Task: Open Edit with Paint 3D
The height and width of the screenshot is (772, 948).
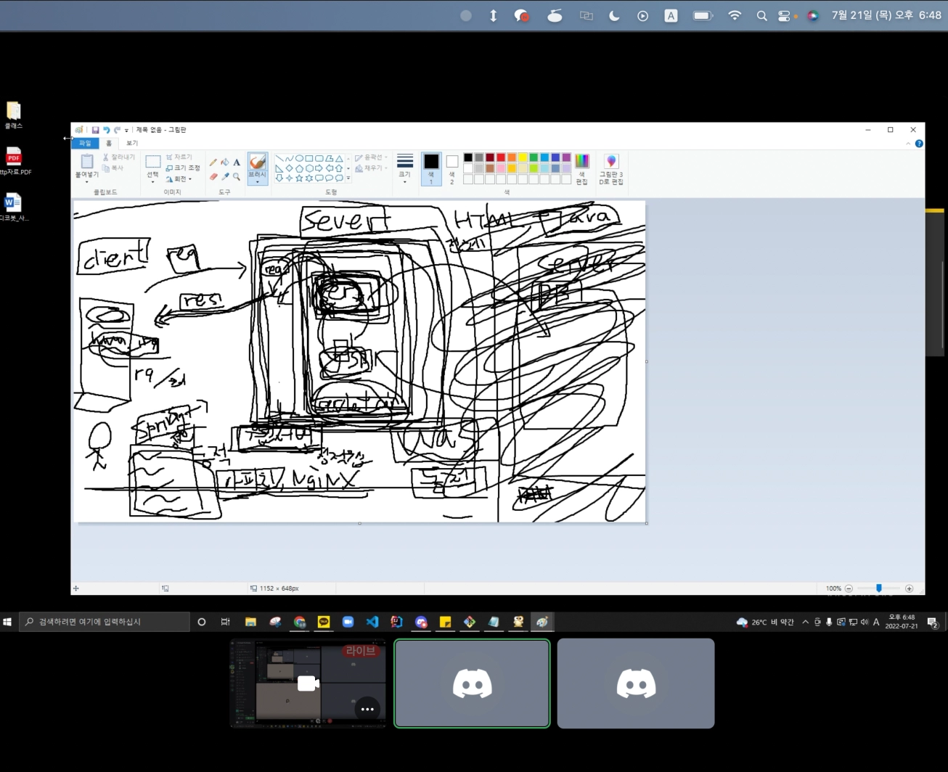Action: tap(611, 168)
